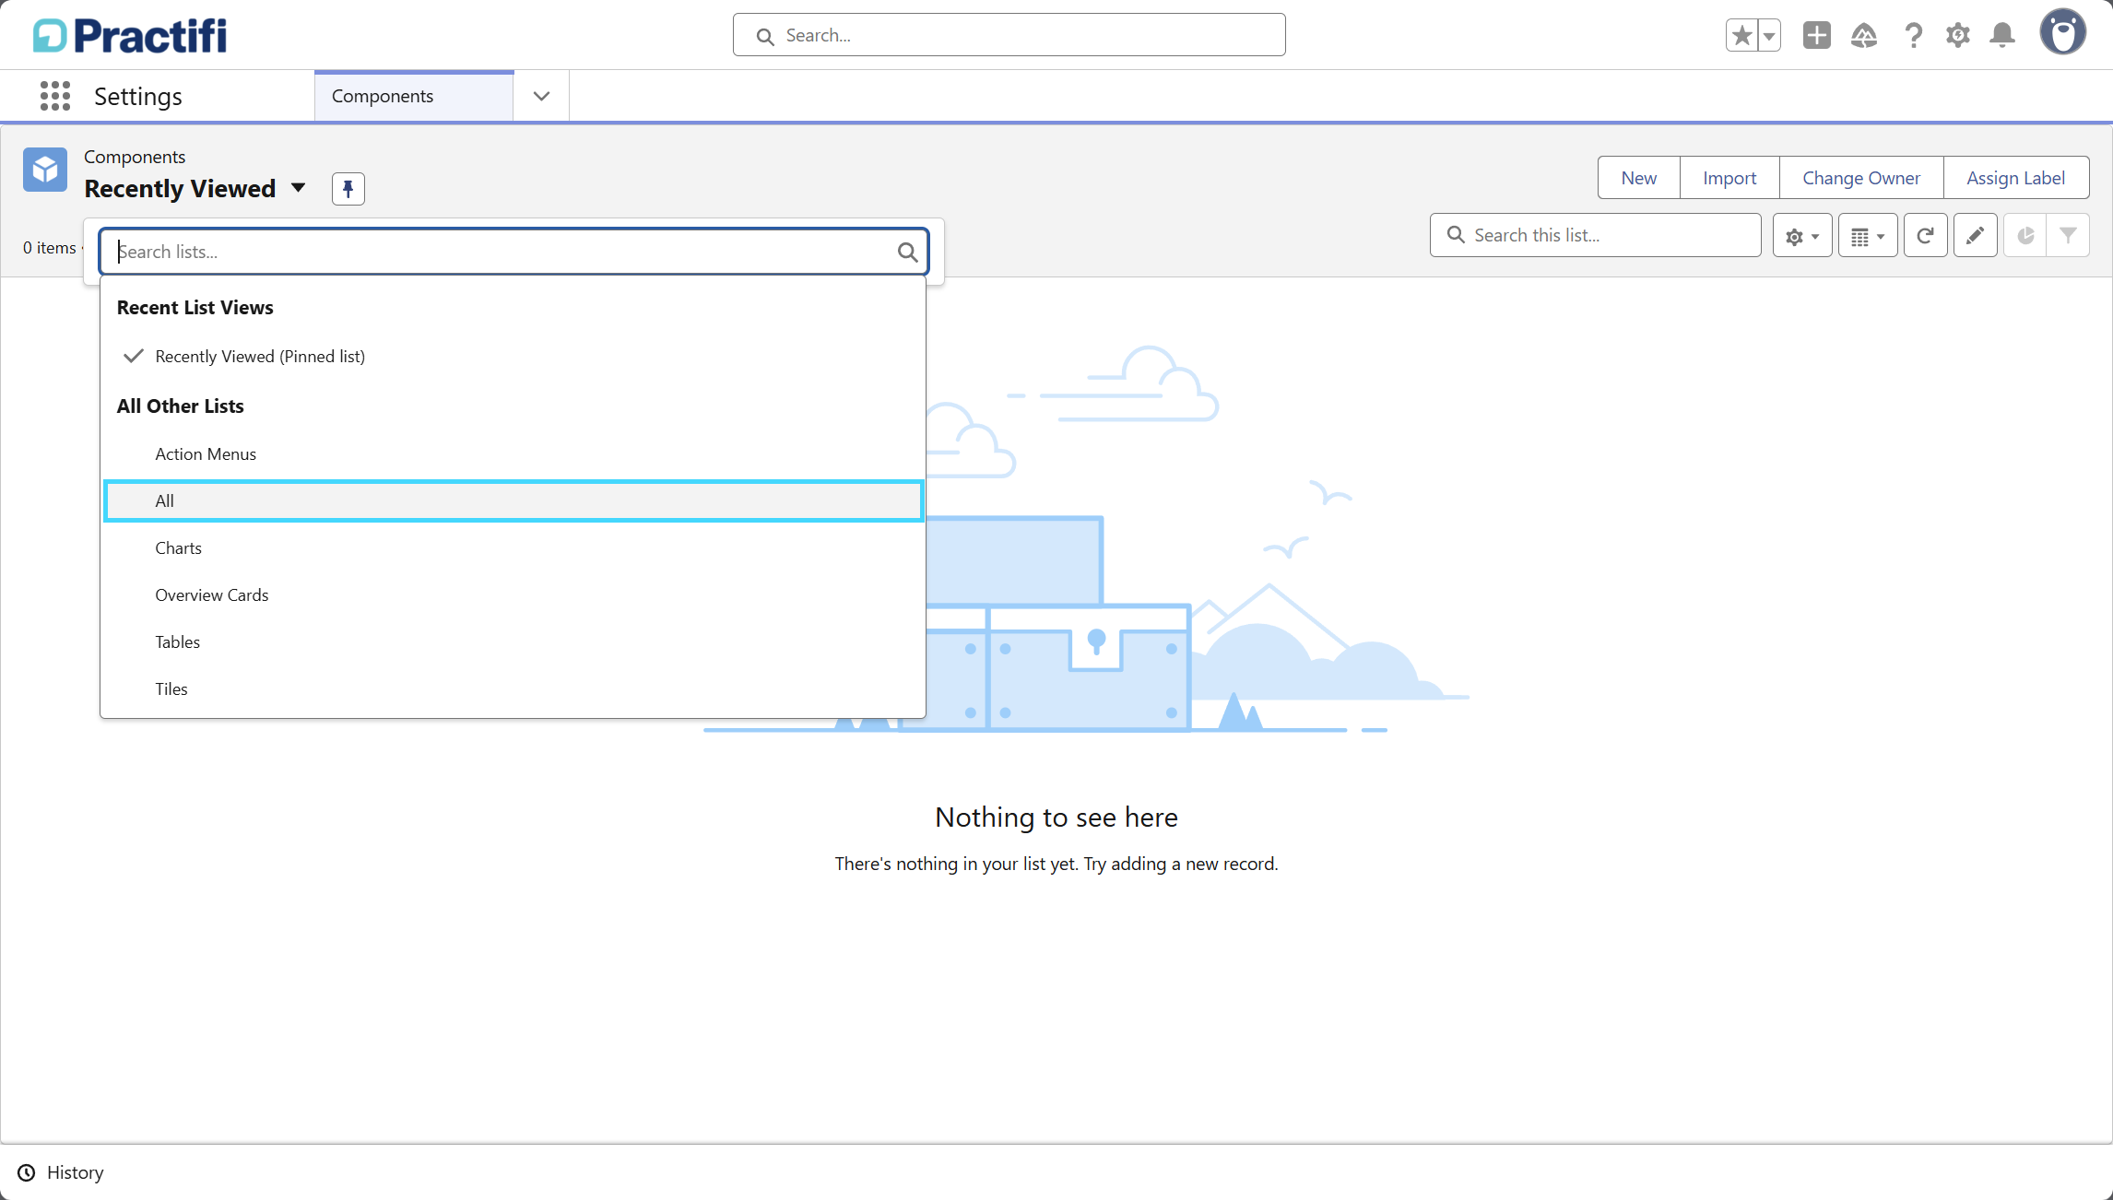Screen dimensions: 2113x1200
Task: Click the New button
Action: pyautogui.click(x=1639, y=178)
